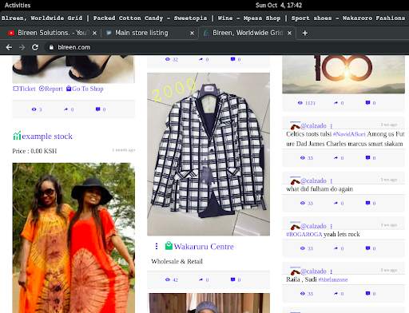Open options menu on the ROGAROGA post
The height and width of the screenshot is (313, 409).
coord(332,227)
